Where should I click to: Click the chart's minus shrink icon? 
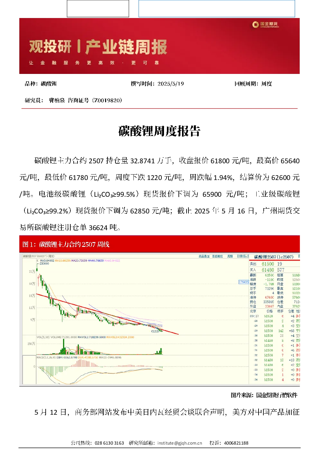pos(247,256)
